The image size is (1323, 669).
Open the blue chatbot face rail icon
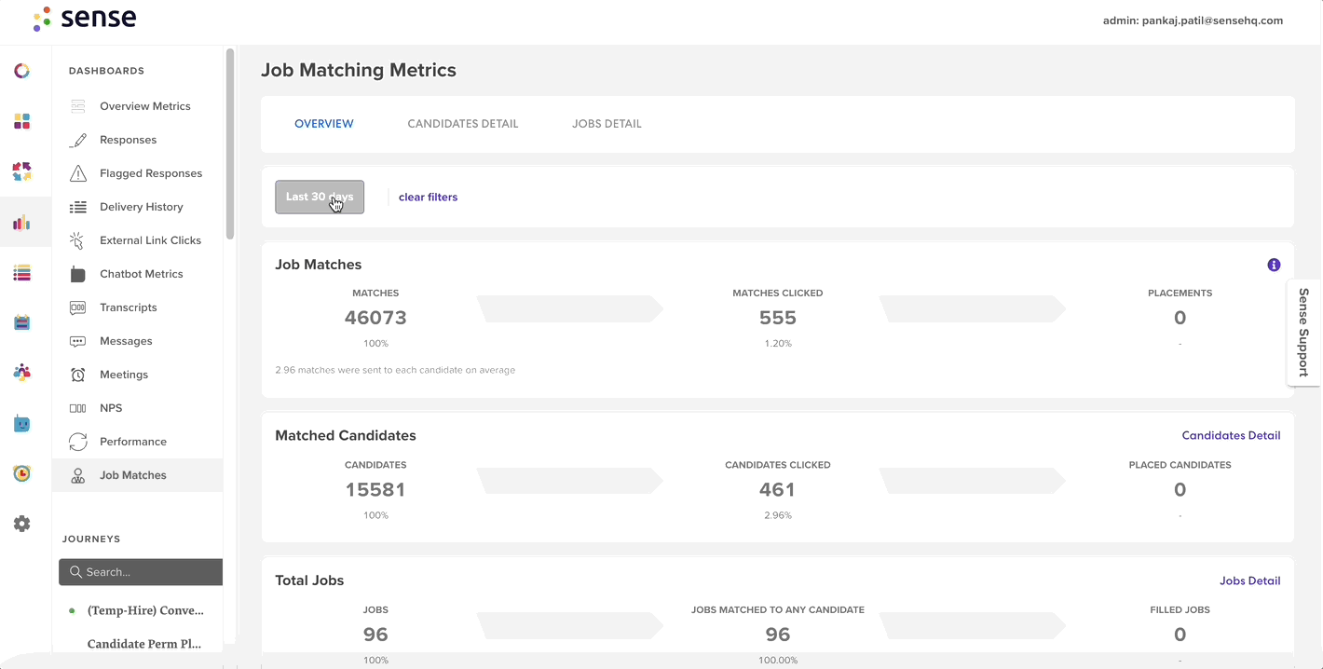click(22, 424)
